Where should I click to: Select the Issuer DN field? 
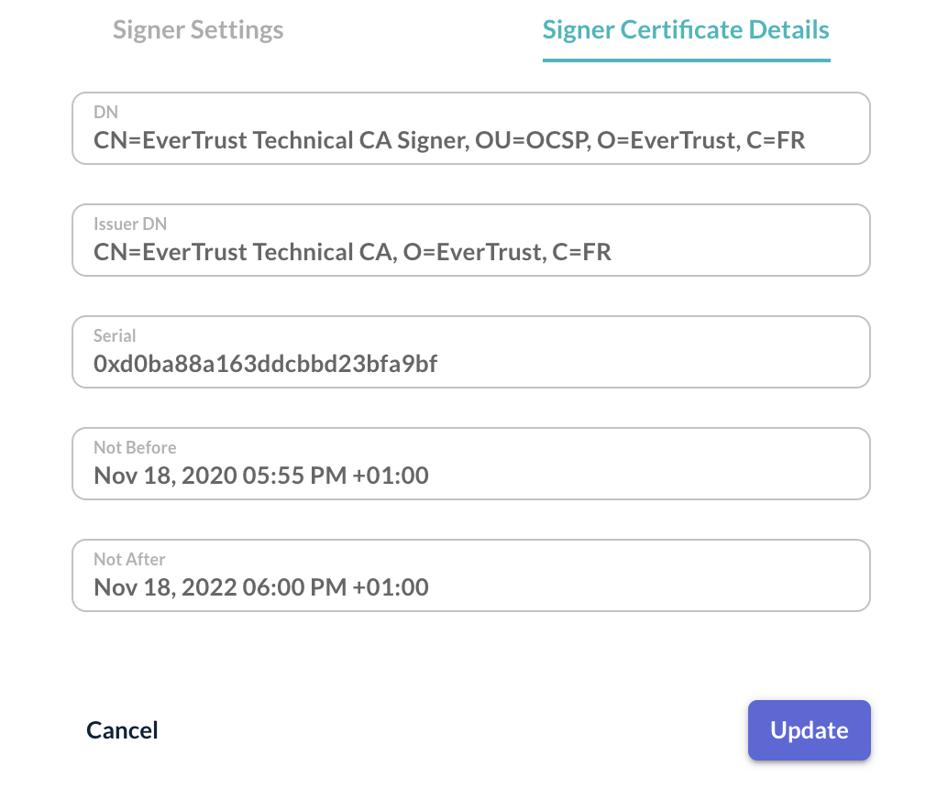(471, 240)
